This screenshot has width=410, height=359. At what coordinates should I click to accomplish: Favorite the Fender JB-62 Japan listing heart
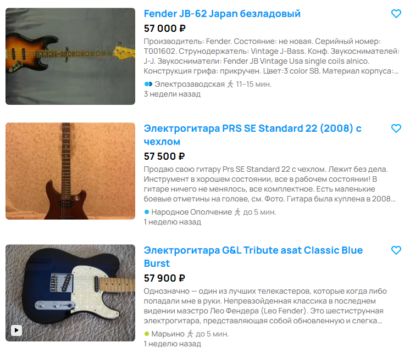point(396,14)
